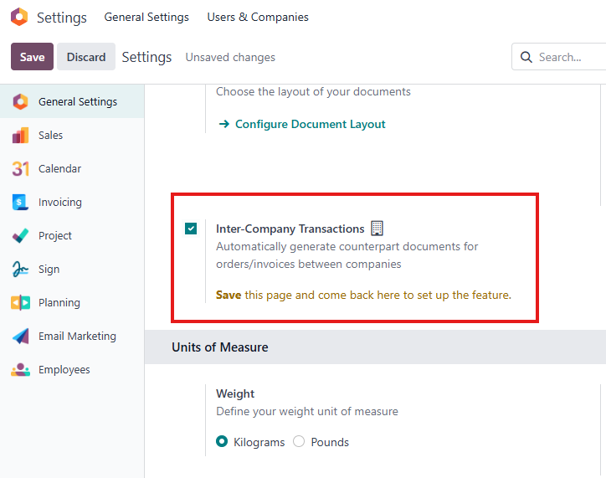
Task: Open the General Settings top menu
Action: coord(146,17)
